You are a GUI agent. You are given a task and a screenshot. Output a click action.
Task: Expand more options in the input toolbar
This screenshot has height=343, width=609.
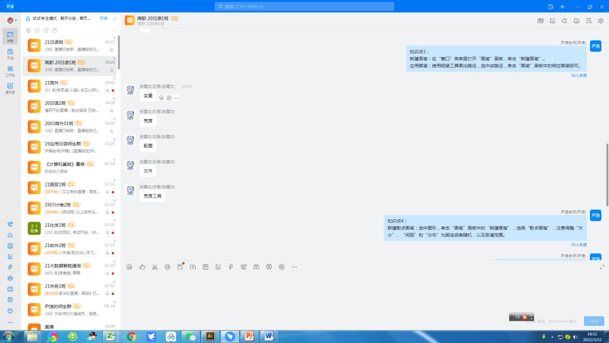coord(294,267)
